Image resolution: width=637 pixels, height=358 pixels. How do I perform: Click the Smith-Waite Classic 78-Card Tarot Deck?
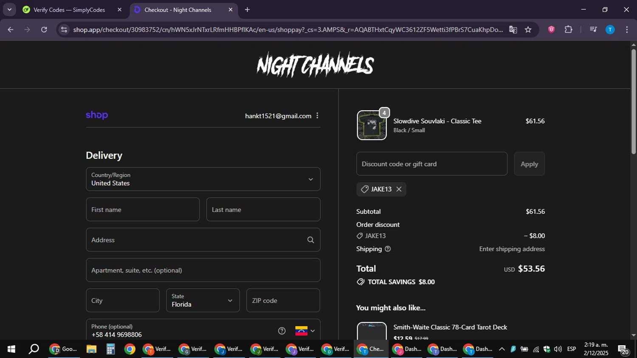pos(450,327)
